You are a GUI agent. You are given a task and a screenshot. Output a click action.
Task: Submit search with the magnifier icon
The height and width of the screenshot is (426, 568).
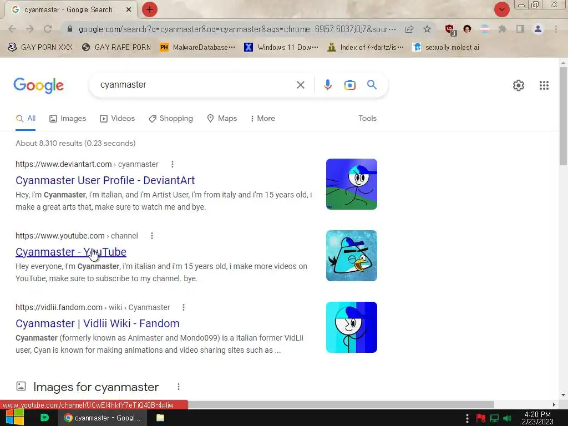pos(372,85)
